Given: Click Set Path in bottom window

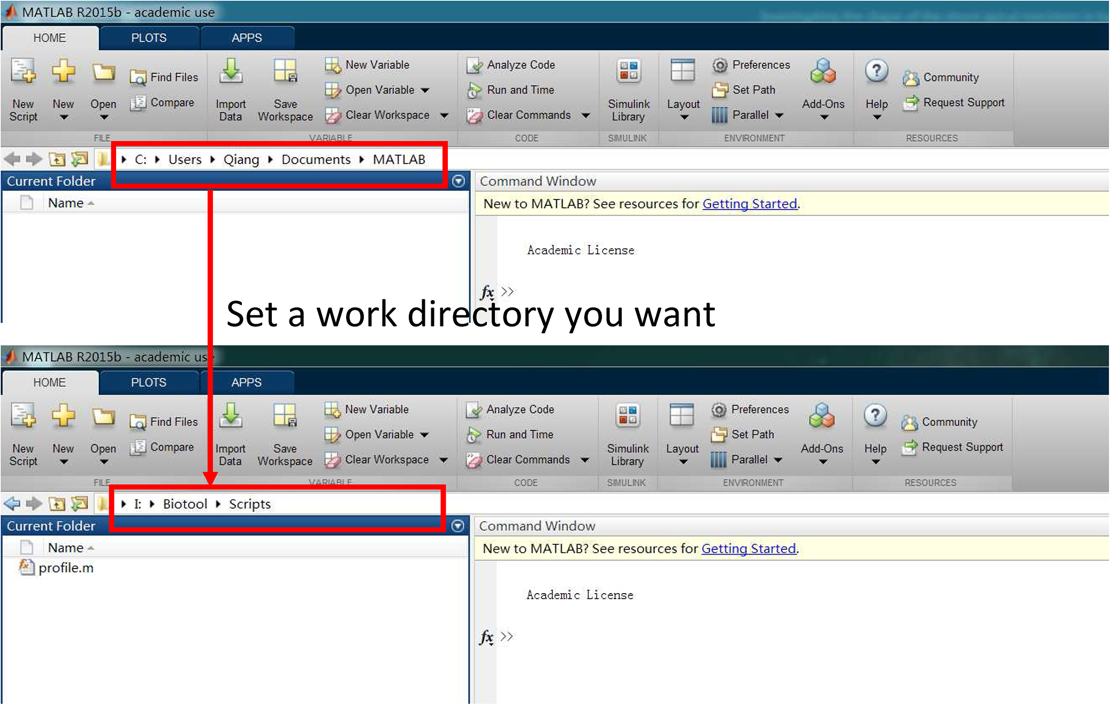Looking at the screenshot, I should click(x=743, y=434).
